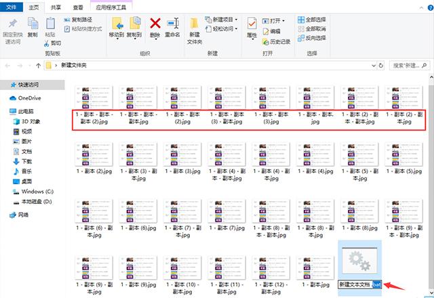This screenshot has width=434, height=298.
Task: Click the Back navigation arrow
Action: point(7,66)
